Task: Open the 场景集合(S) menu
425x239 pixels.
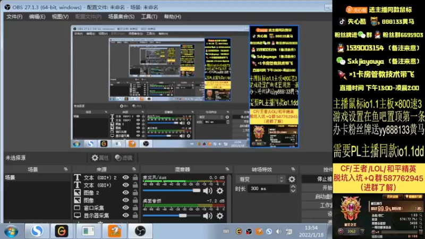Action: tap(121, 17)
